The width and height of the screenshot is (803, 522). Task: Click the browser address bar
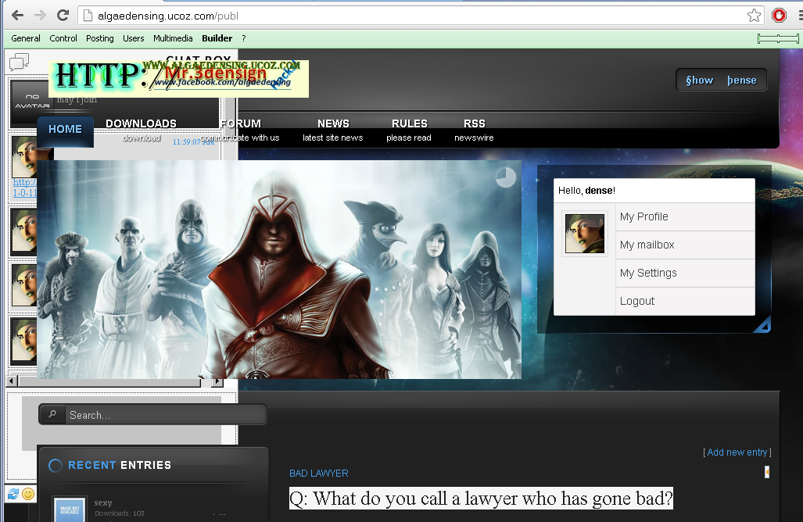(x=420, y=16)
